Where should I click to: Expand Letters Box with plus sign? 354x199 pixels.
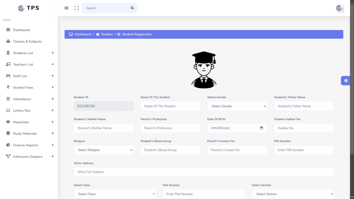pyautogui.click(x=53, y=110)
